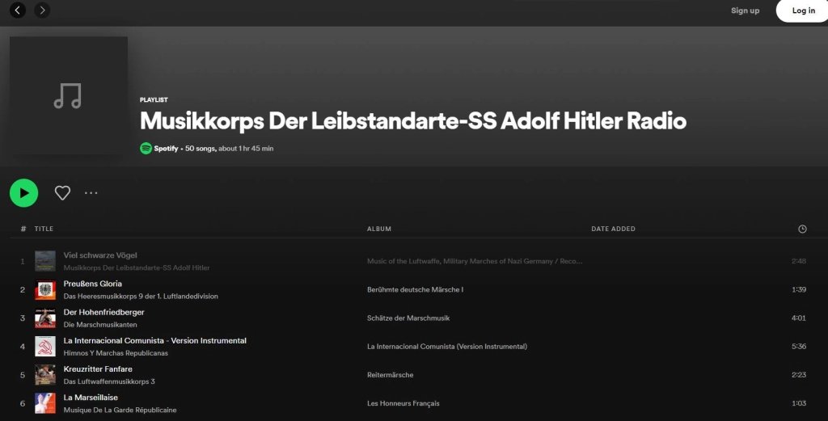This screenshot has height=421, width=828.
Task: Select track Preußens Gloria
Action: click(x=92, y=284)
